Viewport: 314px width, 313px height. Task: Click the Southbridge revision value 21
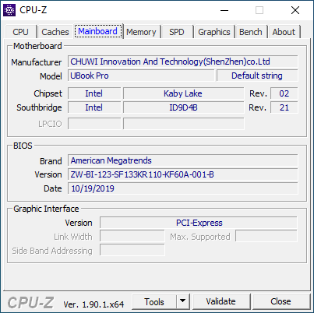pos(284,107)
